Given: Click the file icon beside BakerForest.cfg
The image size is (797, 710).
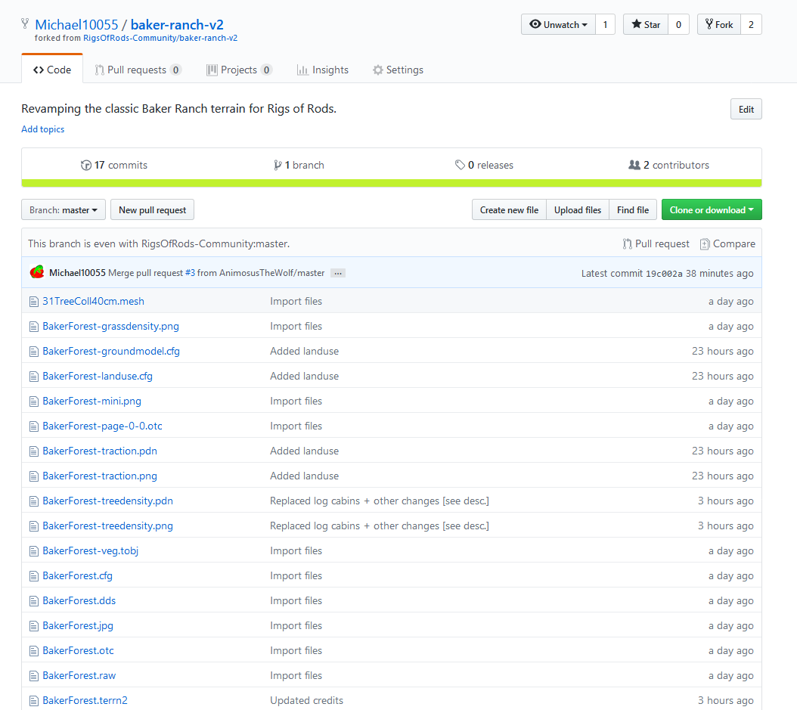Looking at the screenshot, I should [x=34, y=576].
